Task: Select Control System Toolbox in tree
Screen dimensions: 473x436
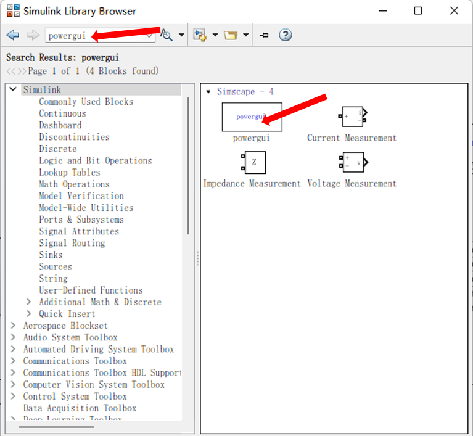Action: pos(75,397)
